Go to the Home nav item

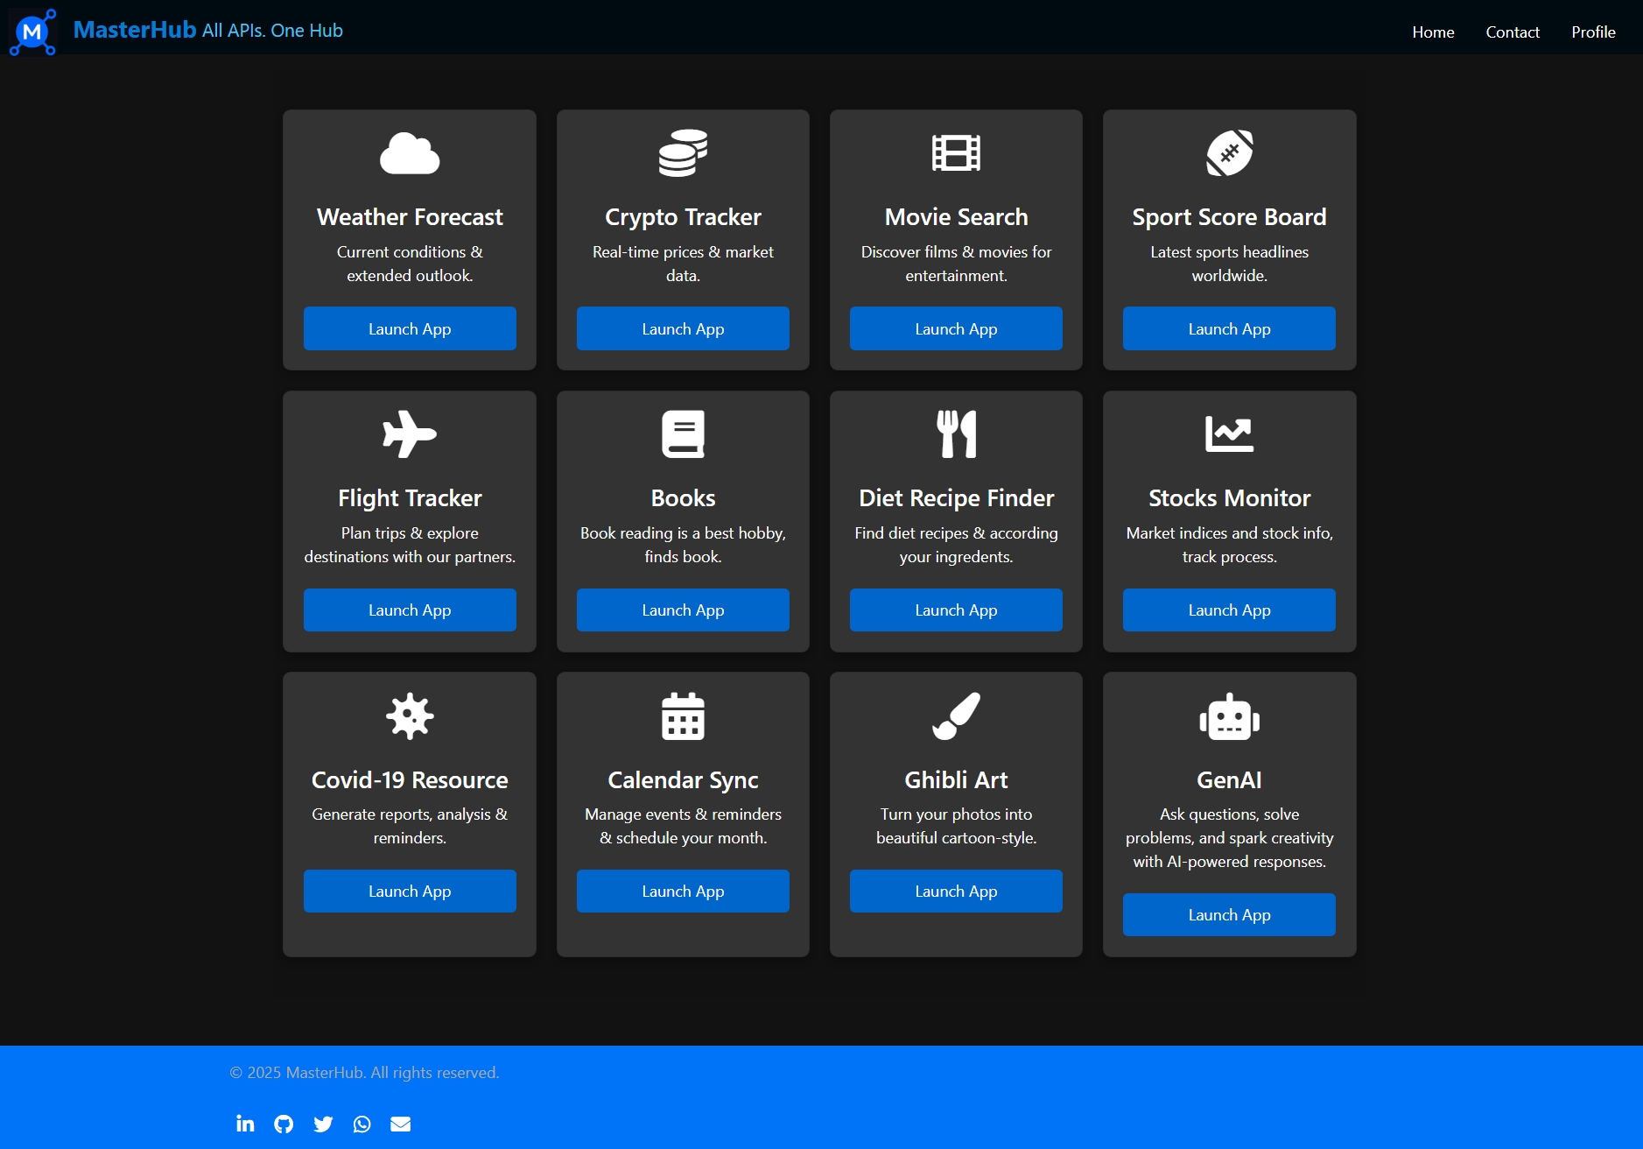click(x=1433, y=32)
